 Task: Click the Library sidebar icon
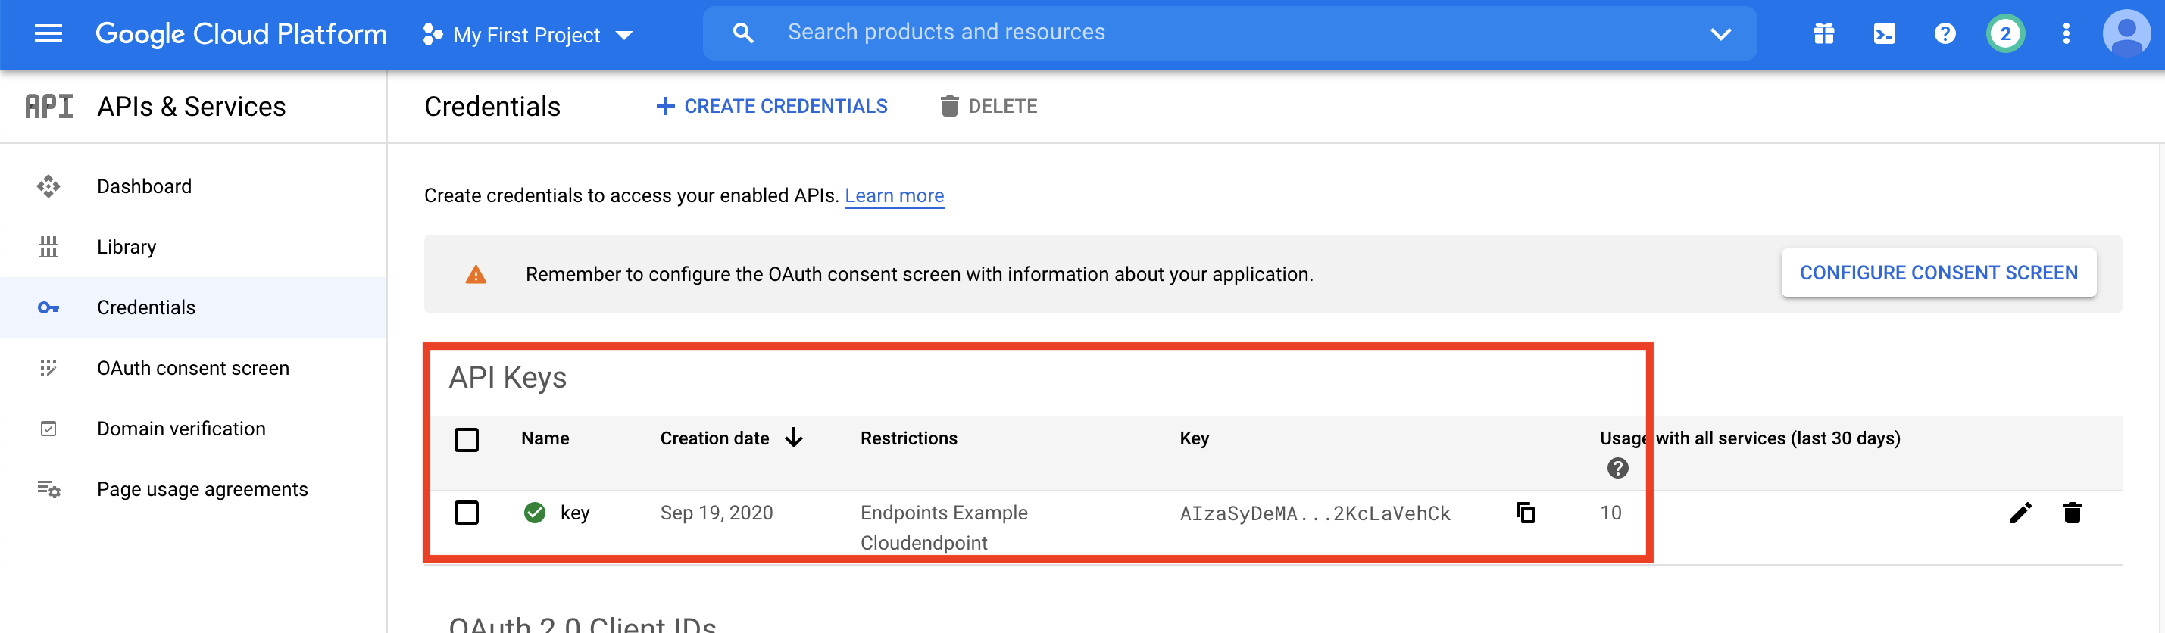pos(48,247)
